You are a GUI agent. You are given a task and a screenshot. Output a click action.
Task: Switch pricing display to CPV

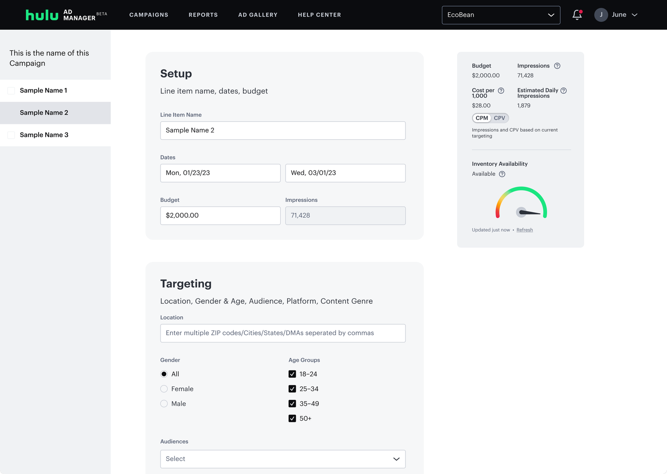coord(499,118)
